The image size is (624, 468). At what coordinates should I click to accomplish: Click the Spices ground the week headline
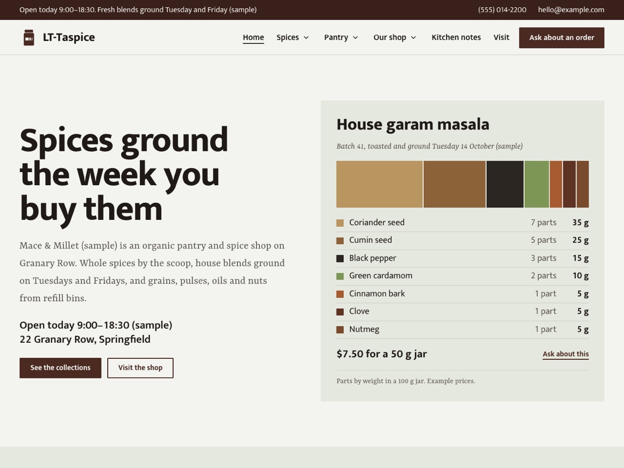(x=124, y=175)
